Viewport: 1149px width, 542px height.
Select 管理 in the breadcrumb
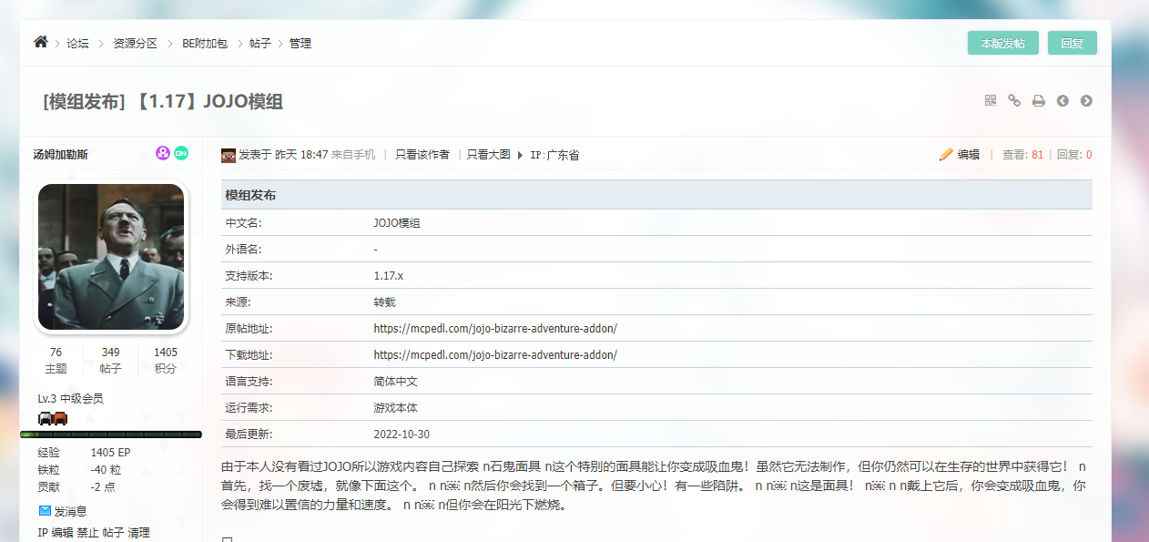300,43
